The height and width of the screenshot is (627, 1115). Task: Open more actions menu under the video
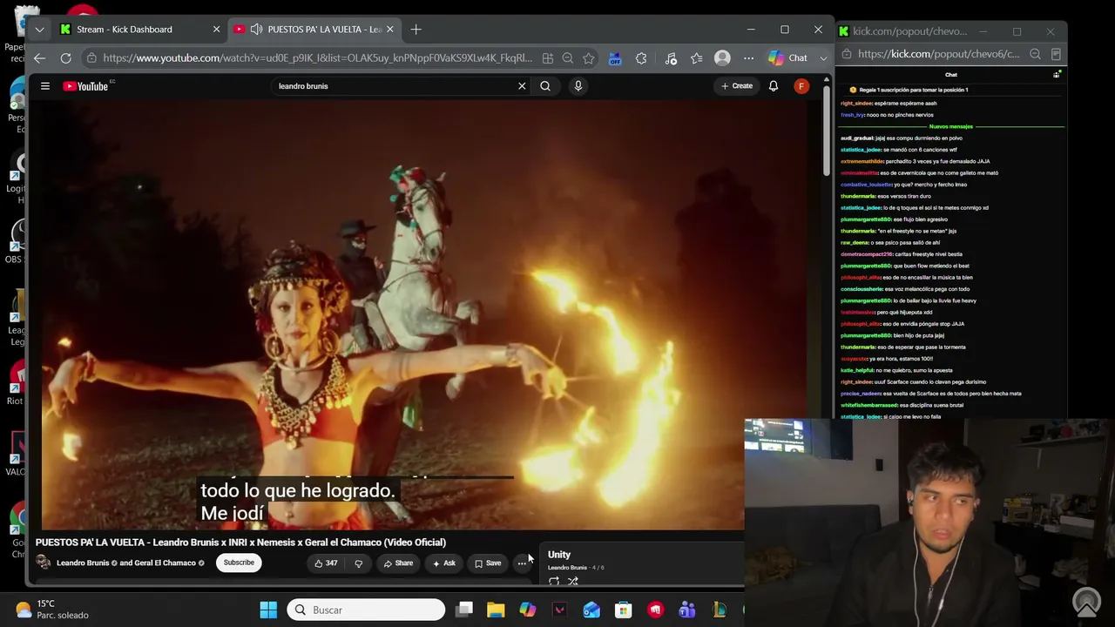point(522,563)
